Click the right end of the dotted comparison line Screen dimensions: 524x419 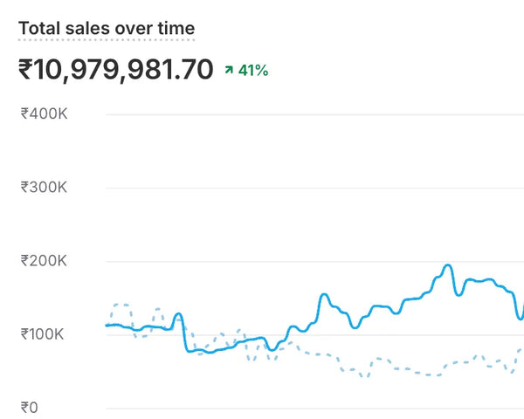[x=521, y=349]
